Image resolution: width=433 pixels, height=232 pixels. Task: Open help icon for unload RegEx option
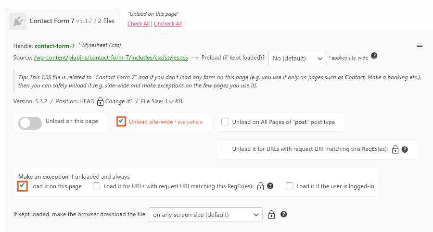405,149
